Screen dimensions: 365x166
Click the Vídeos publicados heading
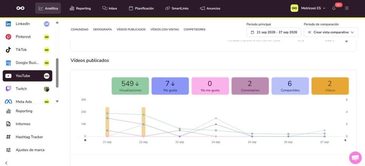click(90, 61)
